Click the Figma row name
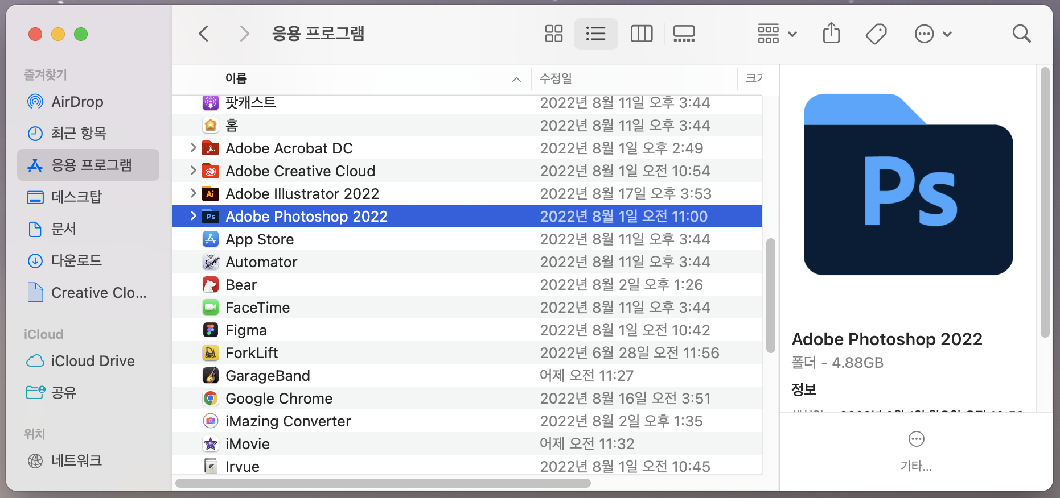The image size is (1060, 498). (246, 330)
